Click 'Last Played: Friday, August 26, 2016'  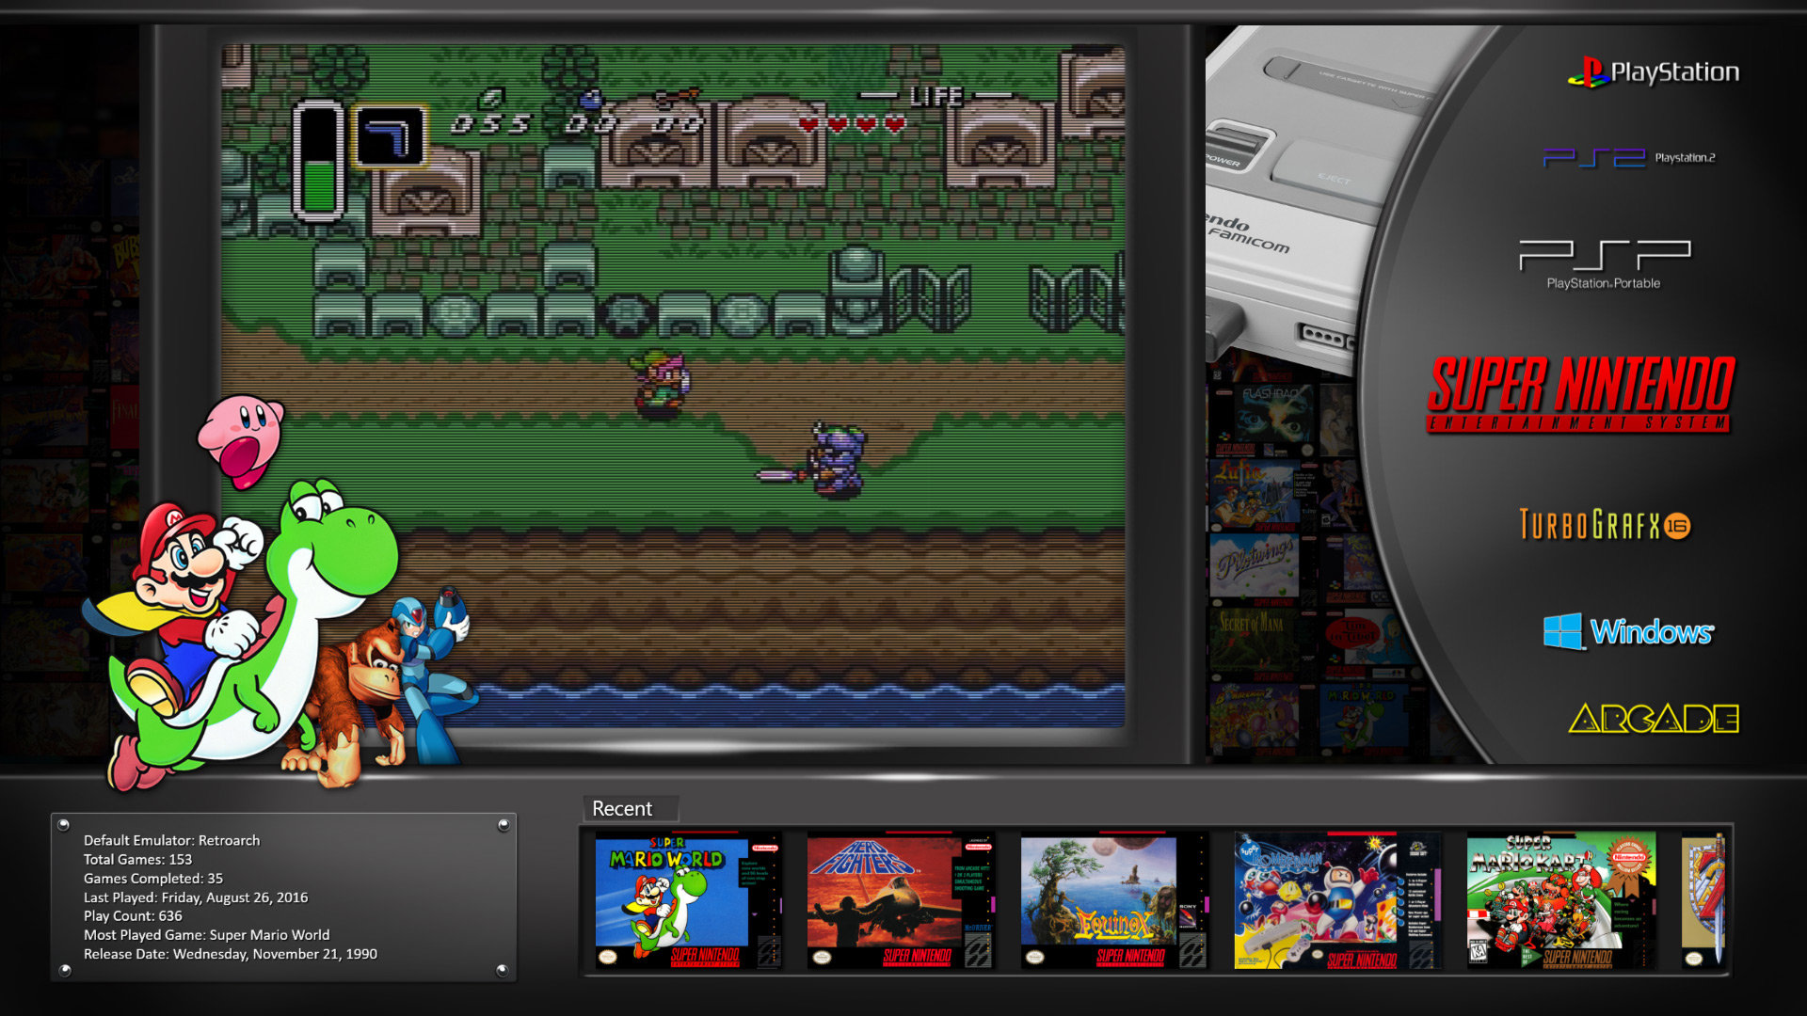(x=196, y=897)
